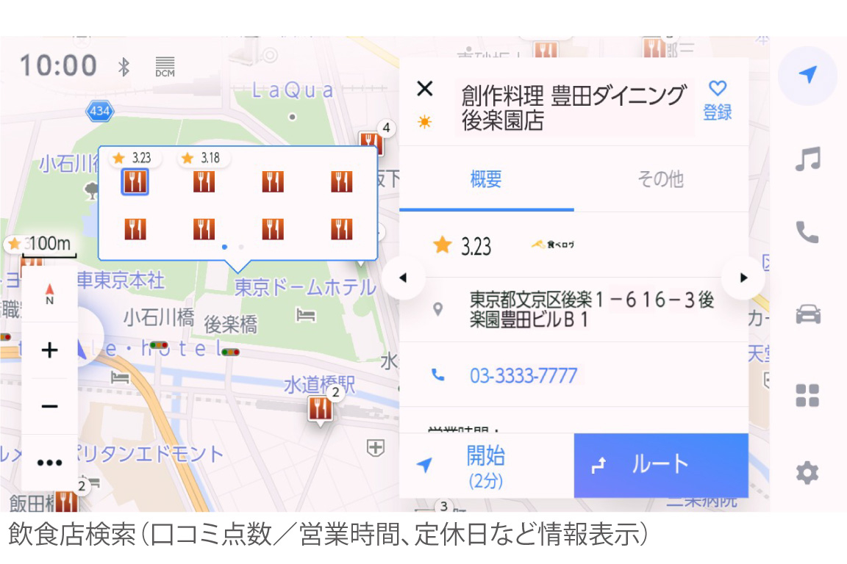This screenshot has width=847, height=564.
Task: Tap the weather sun icon beside restaurant name
Action: pyautogui.click(x=424, y=121)
